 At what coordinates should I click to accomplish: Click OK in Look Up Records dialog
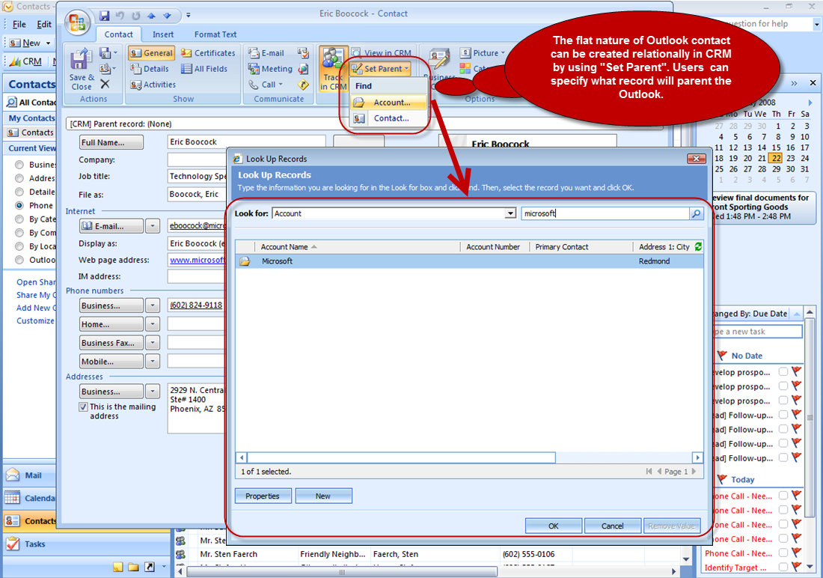coord(553,526)
